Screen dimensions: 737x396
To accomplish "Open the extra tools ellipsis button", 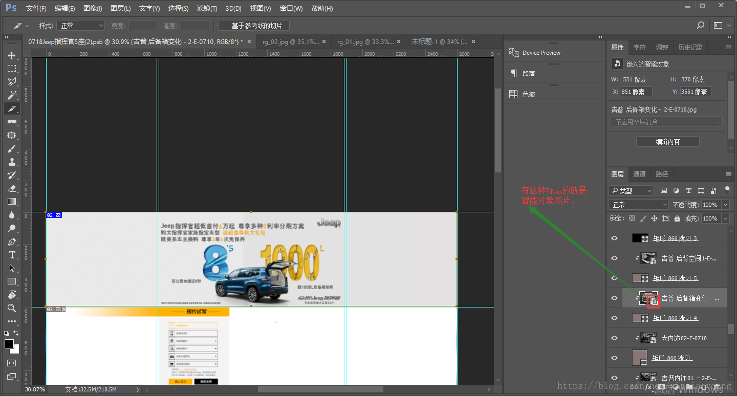I will (x=12, y=321).
